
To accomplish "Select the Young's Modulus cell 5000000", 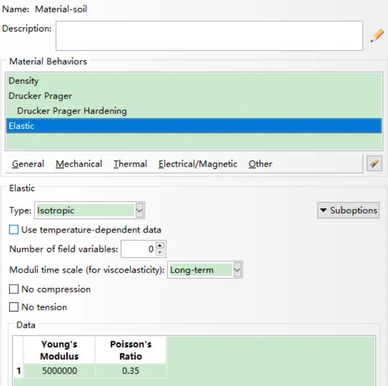I will (x=59, y=371).
